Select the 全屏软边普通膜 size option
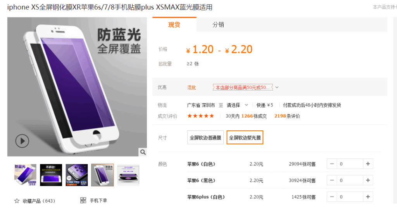 point(205,138)
